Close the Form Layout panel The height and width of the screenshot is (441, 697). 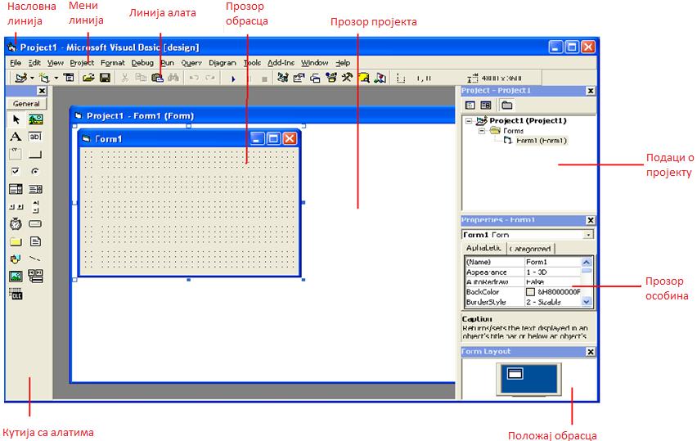coord(591,352)
